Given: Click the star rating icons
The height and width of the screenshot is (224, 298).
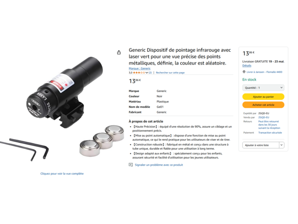Looking at the screenshot, I should pyautogui.click(x=139, y=73).
